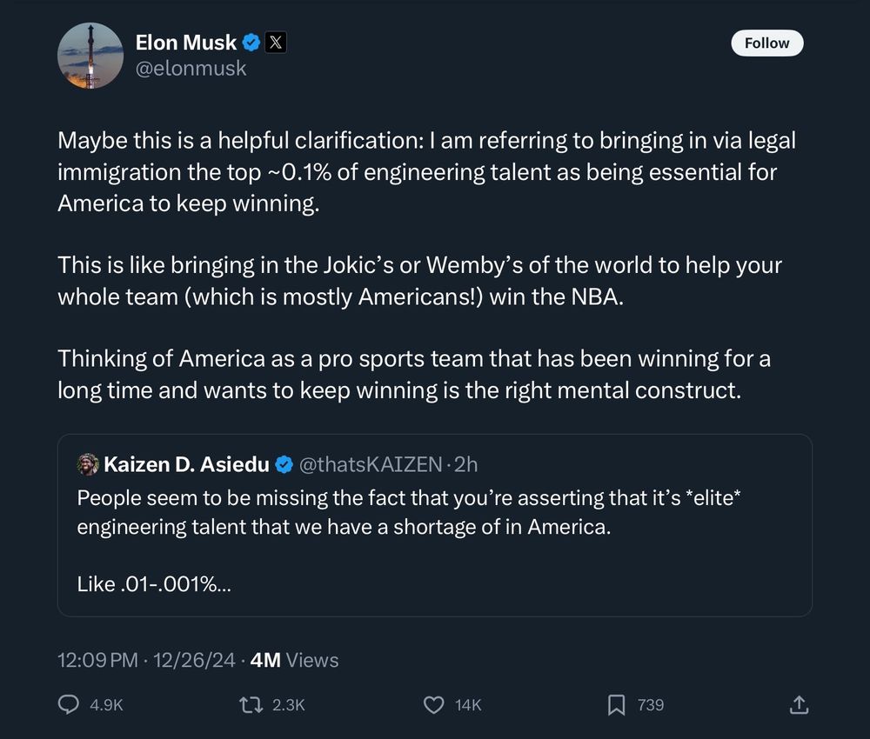Open the share upload icon
This screenshot has width=870, height=739.
(800, 705)
